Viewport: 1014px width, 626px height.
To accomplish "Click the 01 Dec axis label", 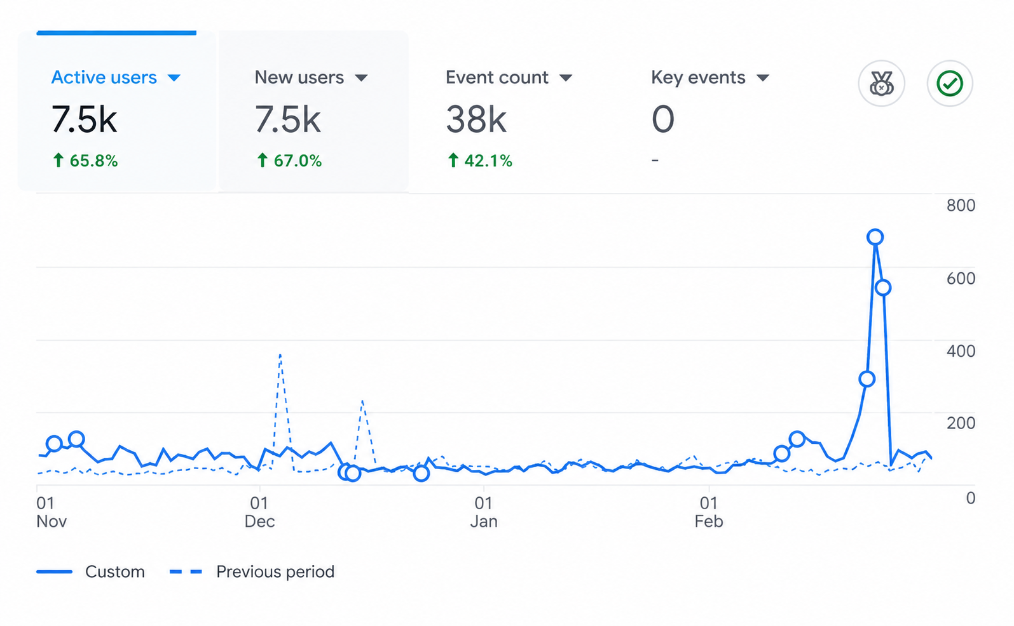I will click(x=259, y=512).
